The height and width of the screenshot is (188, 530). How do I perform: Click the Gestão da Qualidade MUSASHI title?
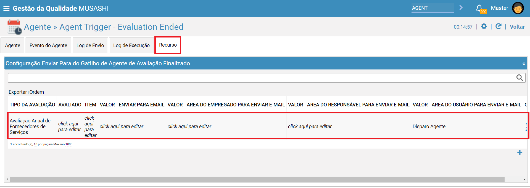point(61,8)
